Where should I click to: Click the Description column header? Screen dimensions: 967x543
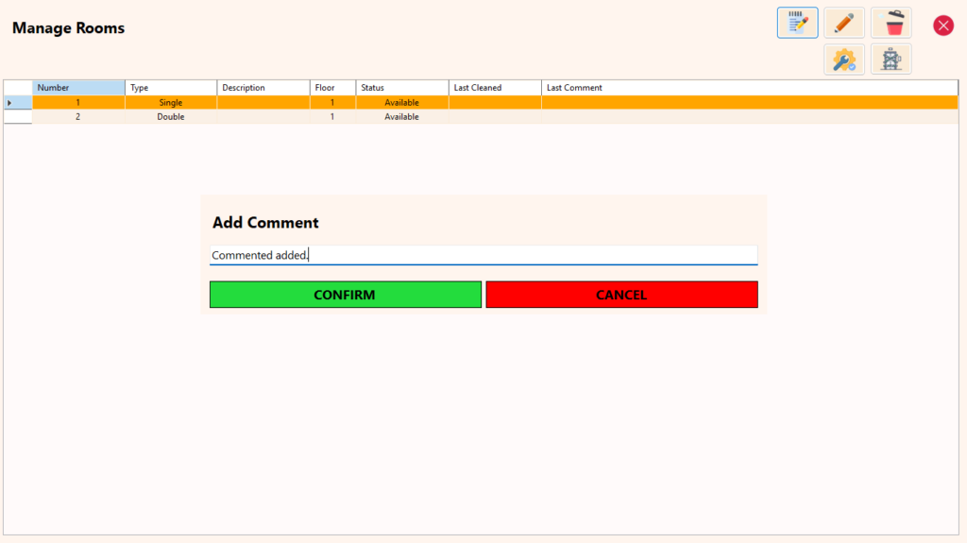tap(263, 88)
